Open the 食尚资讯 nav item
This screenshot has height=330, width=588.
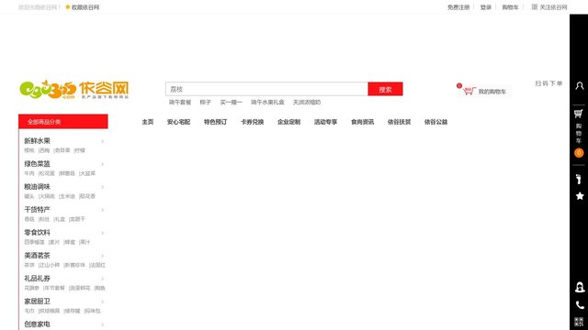tap(362, 122)
